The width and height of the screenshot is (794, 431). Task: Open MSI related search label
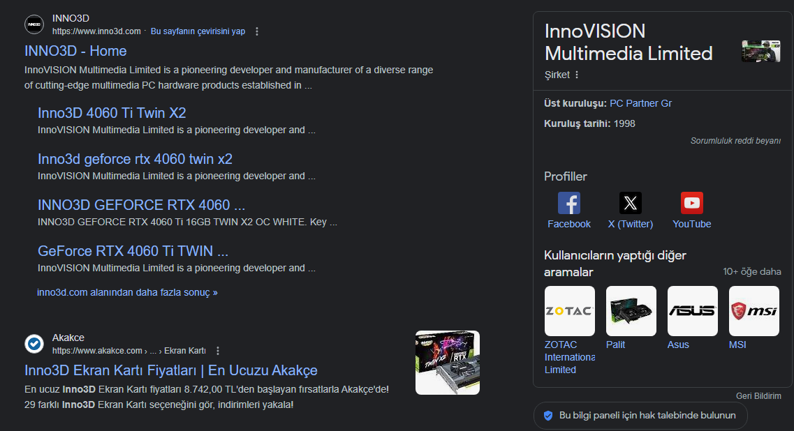(737, 345)
